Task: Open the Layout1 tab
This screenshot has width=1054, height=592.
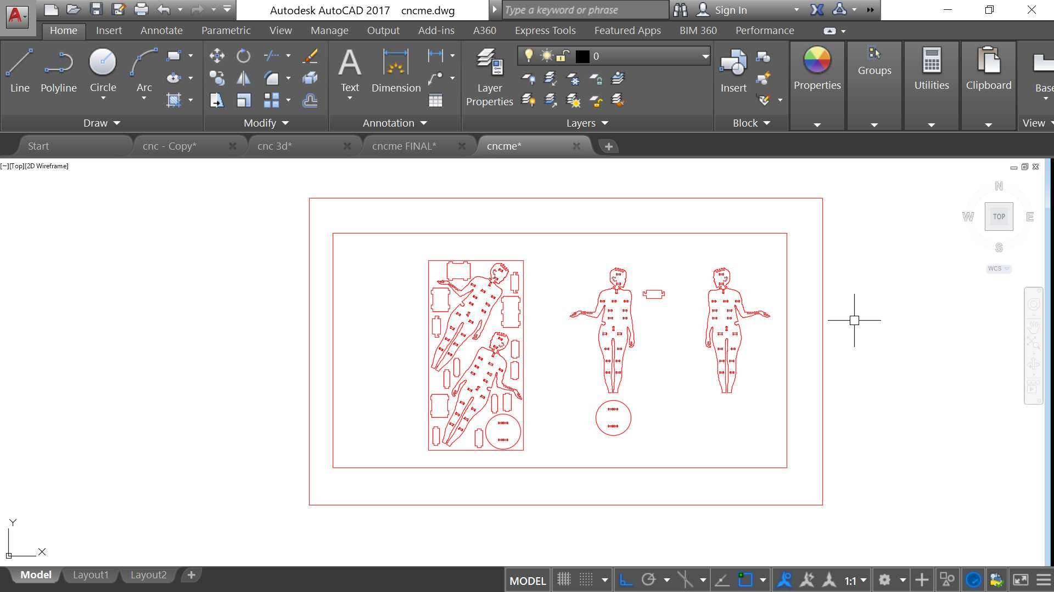Action: click(91, 575)
